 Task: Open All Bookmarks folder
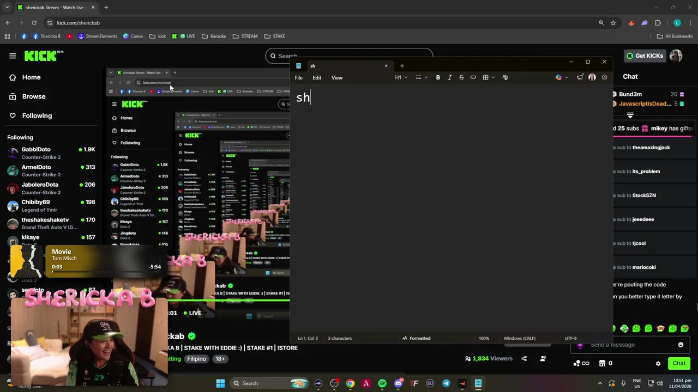click(x=675, y=36)
